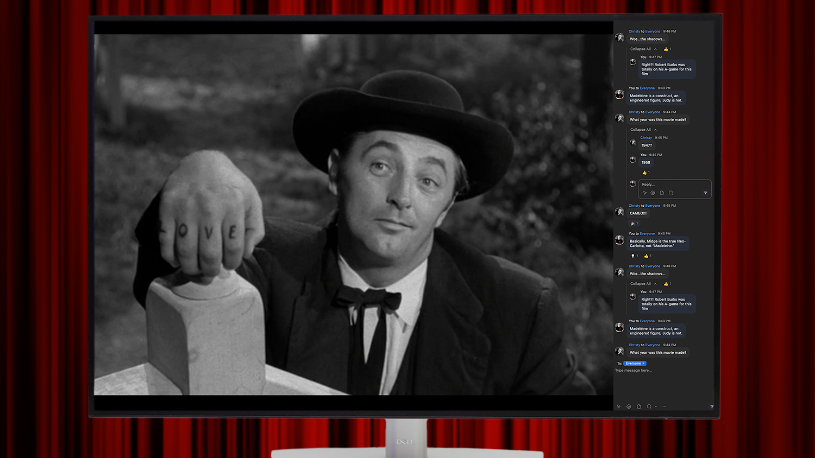
Task: Open the emoji picker in the Reply box
Action: [x=653, y=193]
